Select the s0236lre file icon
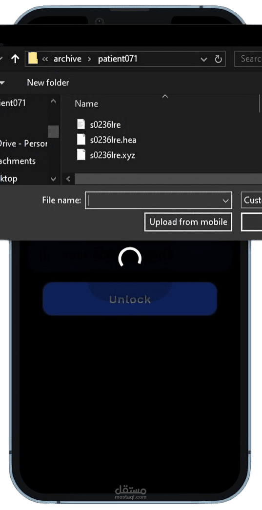This screenshot has width=262, height=510. point(81,124)
